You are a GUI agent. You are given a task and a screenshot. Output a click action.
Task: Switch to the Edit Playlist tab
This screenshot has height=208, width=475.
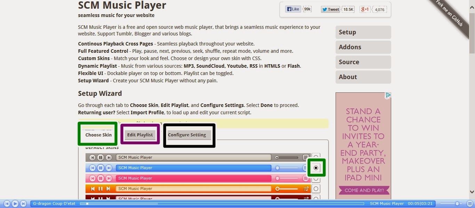pos(140,135)
